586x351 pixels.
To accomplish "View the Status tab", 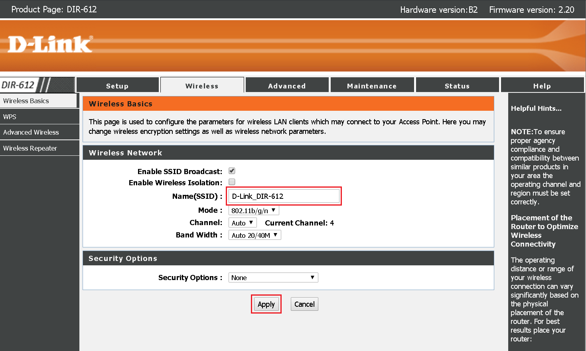I will tap(457, 85).
